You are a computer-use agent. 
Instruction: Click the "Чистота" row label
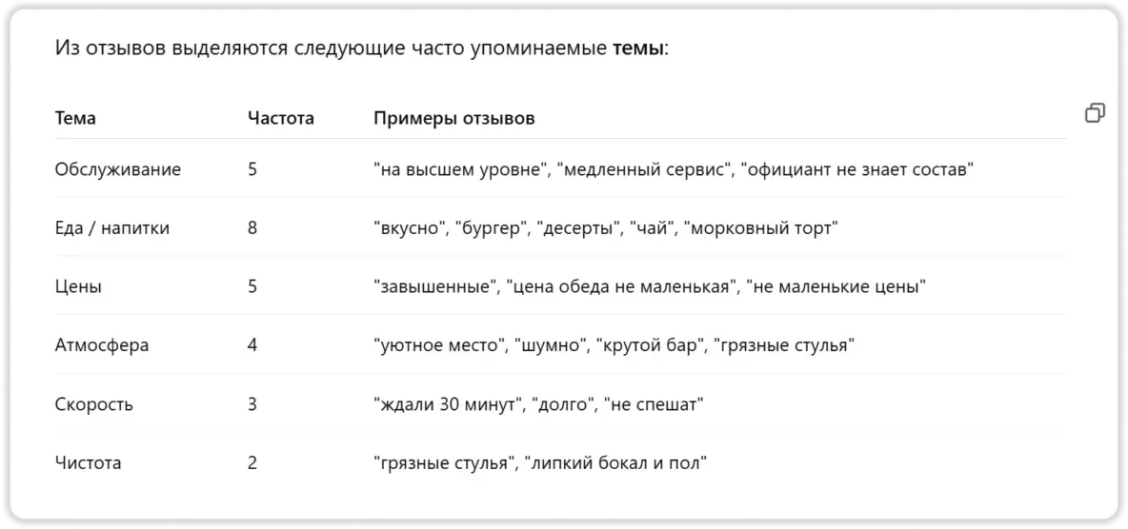pos(89,463)
